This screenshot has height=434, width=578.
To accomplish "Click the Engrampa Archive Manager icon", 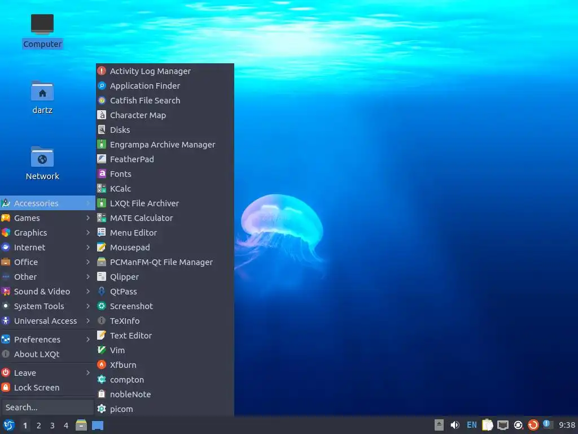I will pos(102,144).
